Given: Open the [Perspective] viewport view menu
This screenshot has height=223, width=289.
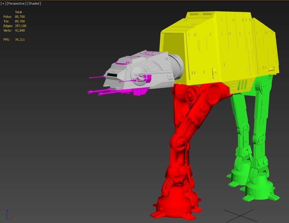Looking at the screenshot, I should click(x=17, y=3).
